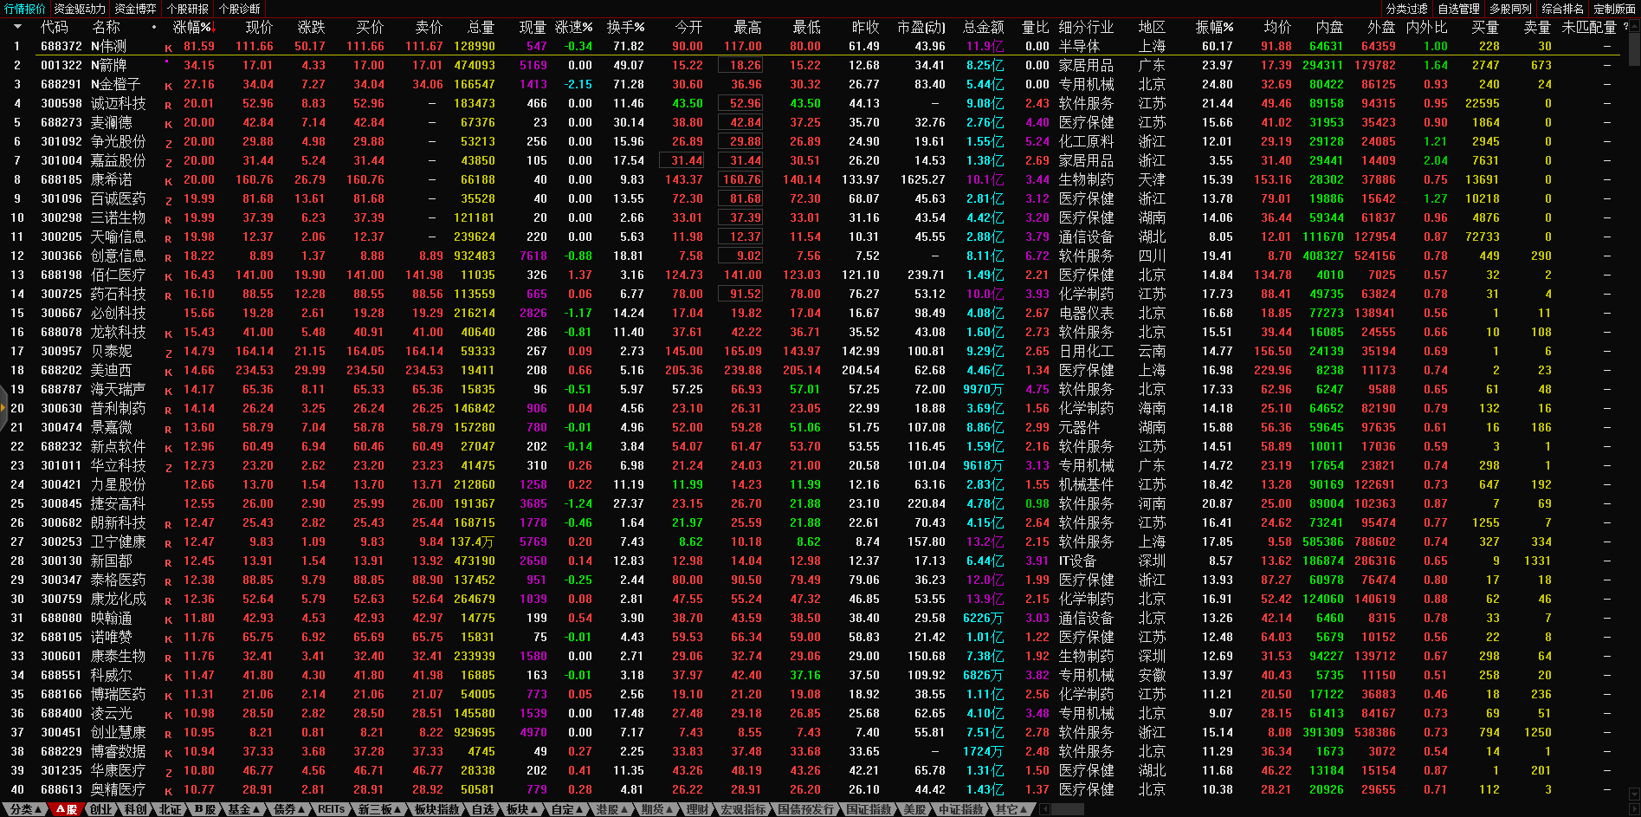Open the 分类过滤 filter button
1641x817 pixels.
coord(1406,9)
